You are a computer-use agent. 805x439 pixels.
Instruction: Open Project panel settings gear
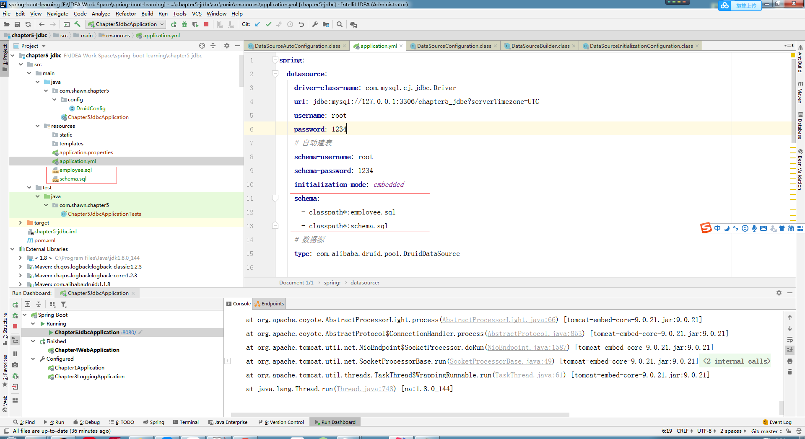pos(227,46)
